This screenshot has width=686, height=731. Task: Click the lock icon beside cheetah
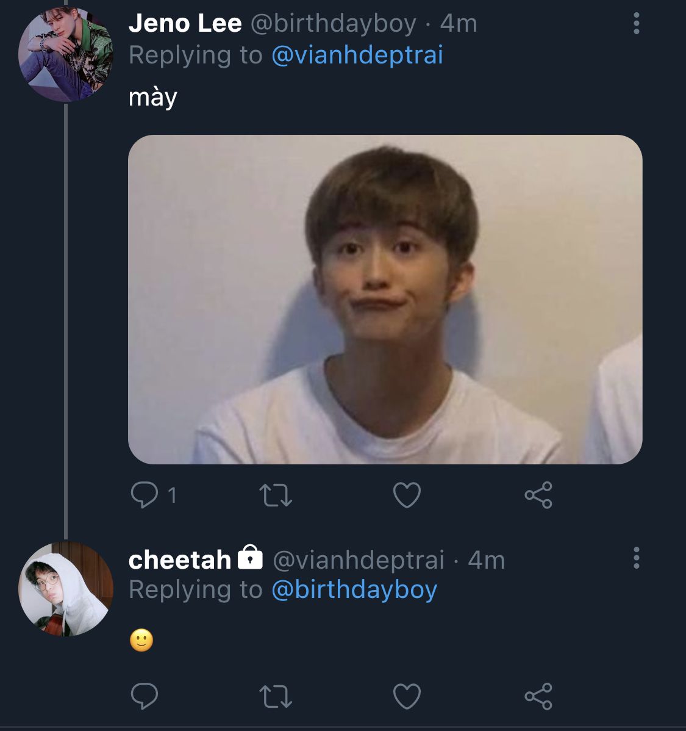click(x=249, y=558)
